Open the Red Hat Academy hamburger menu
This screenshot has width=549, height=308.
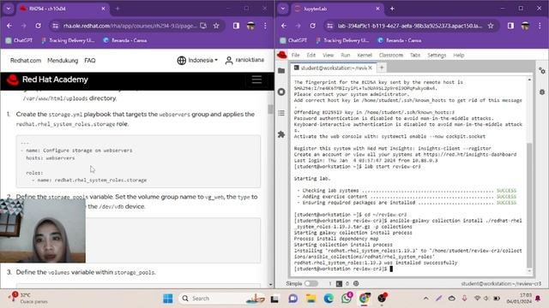(x=256, y=80)
